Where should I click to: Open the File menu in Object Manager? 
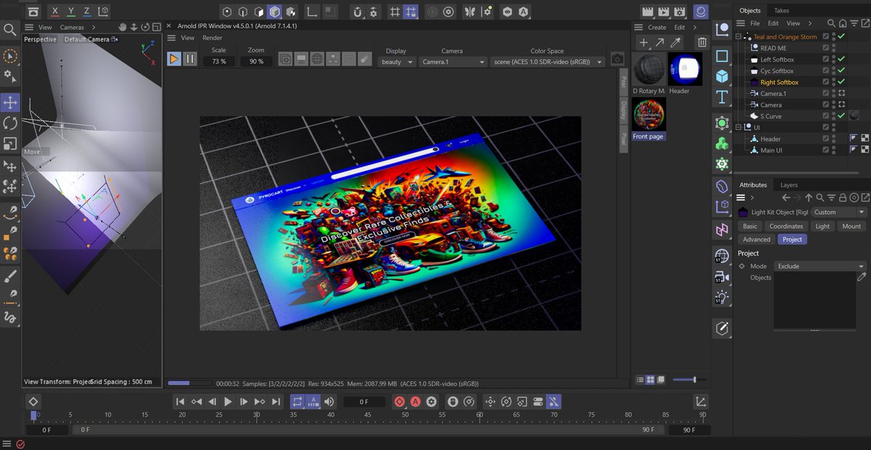pyautogui.click(x=755, y=23)
